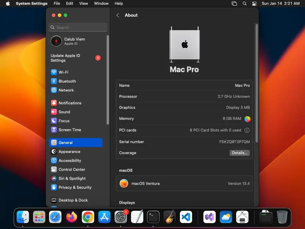Open Control Center in menu bar

[254, 4]
